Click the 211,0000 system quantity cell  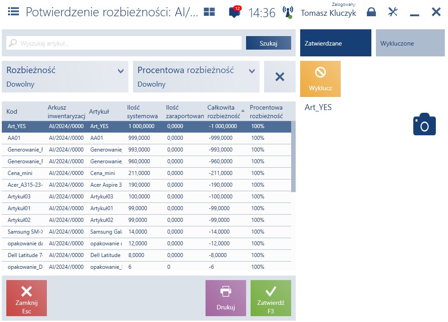139,173
